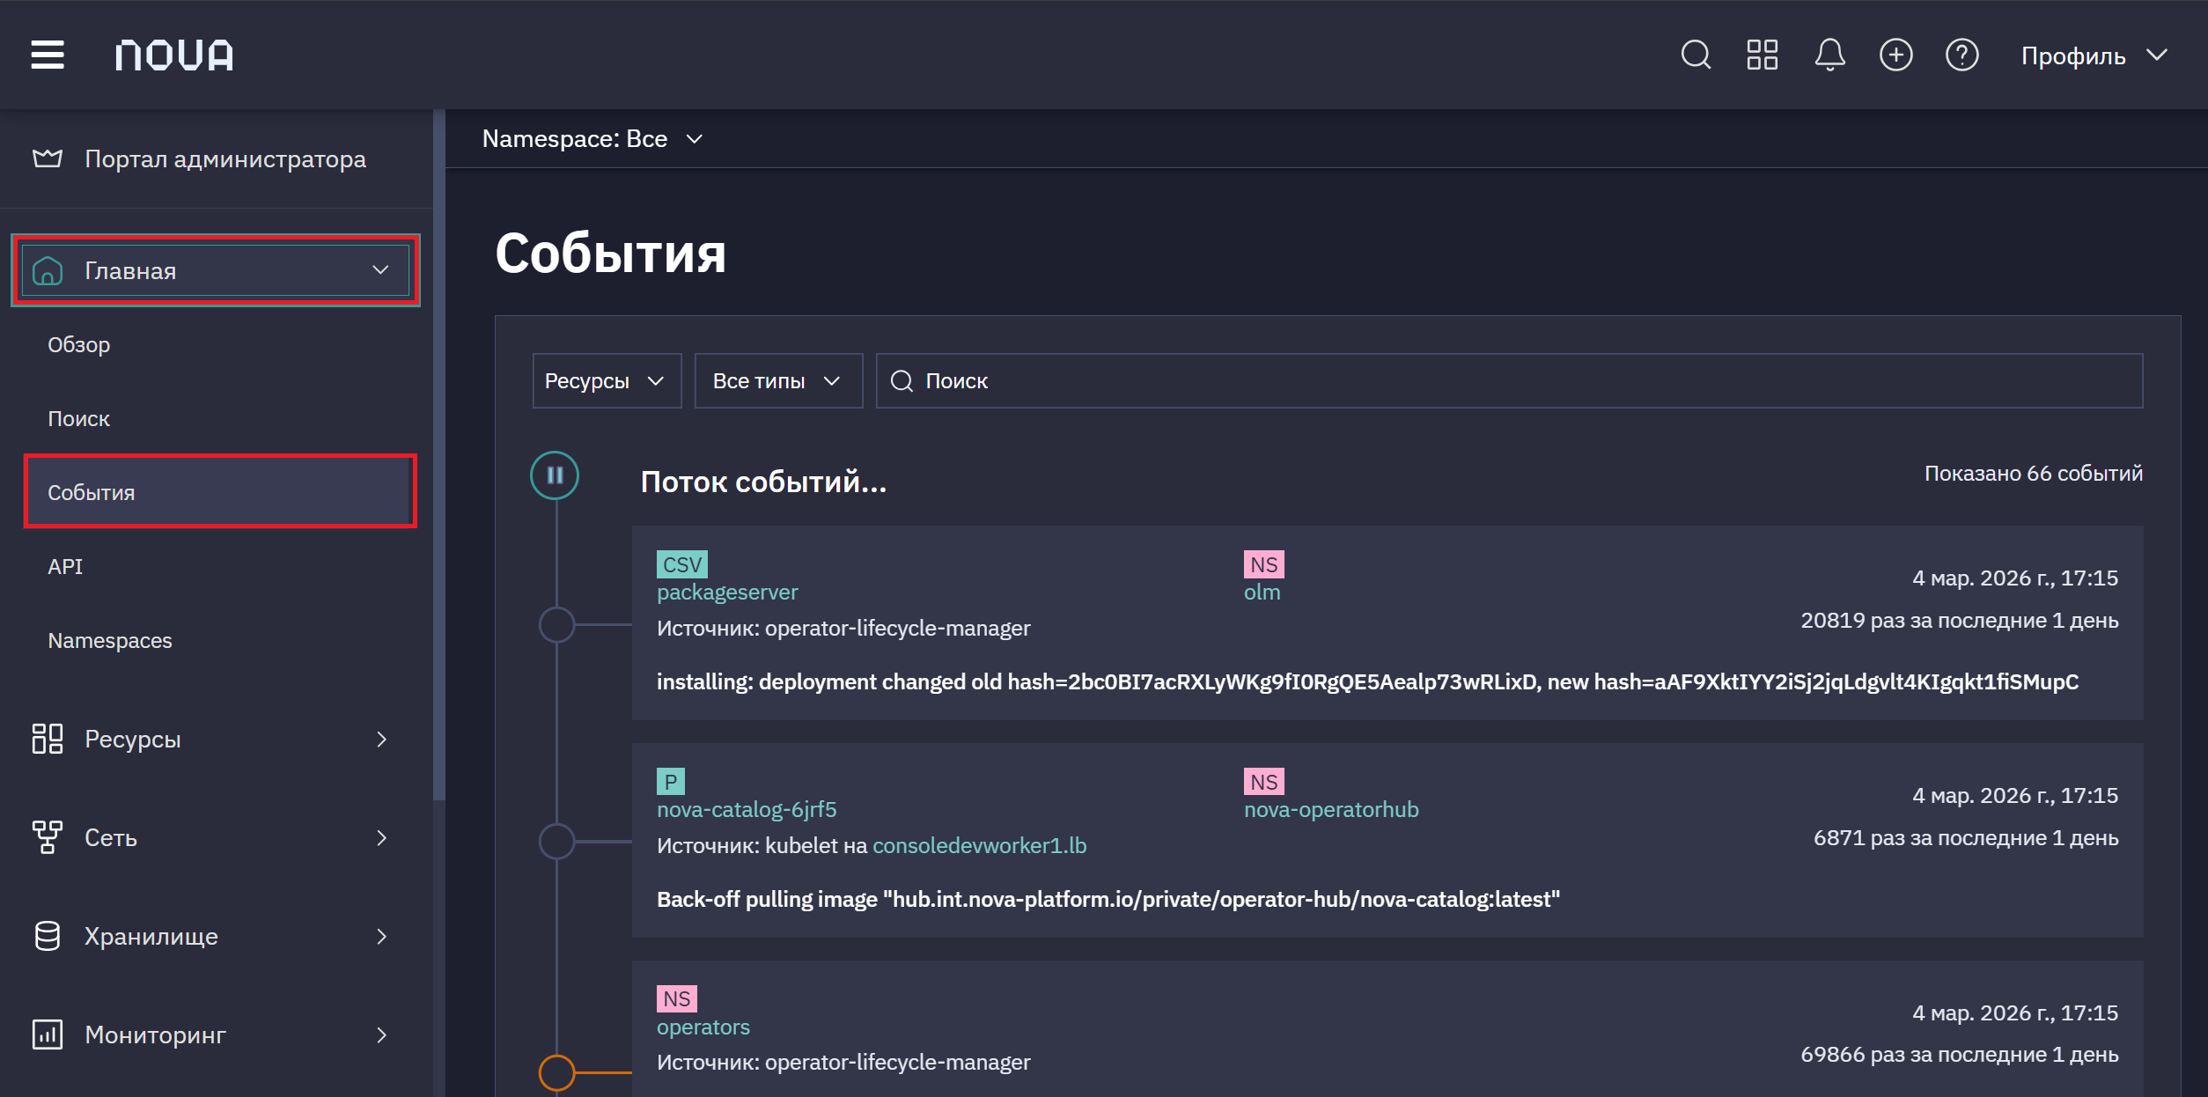This screenshot has width=2208, height=1097.
Task: Click the Back-off pulling image message
Action: point(1108,899)
